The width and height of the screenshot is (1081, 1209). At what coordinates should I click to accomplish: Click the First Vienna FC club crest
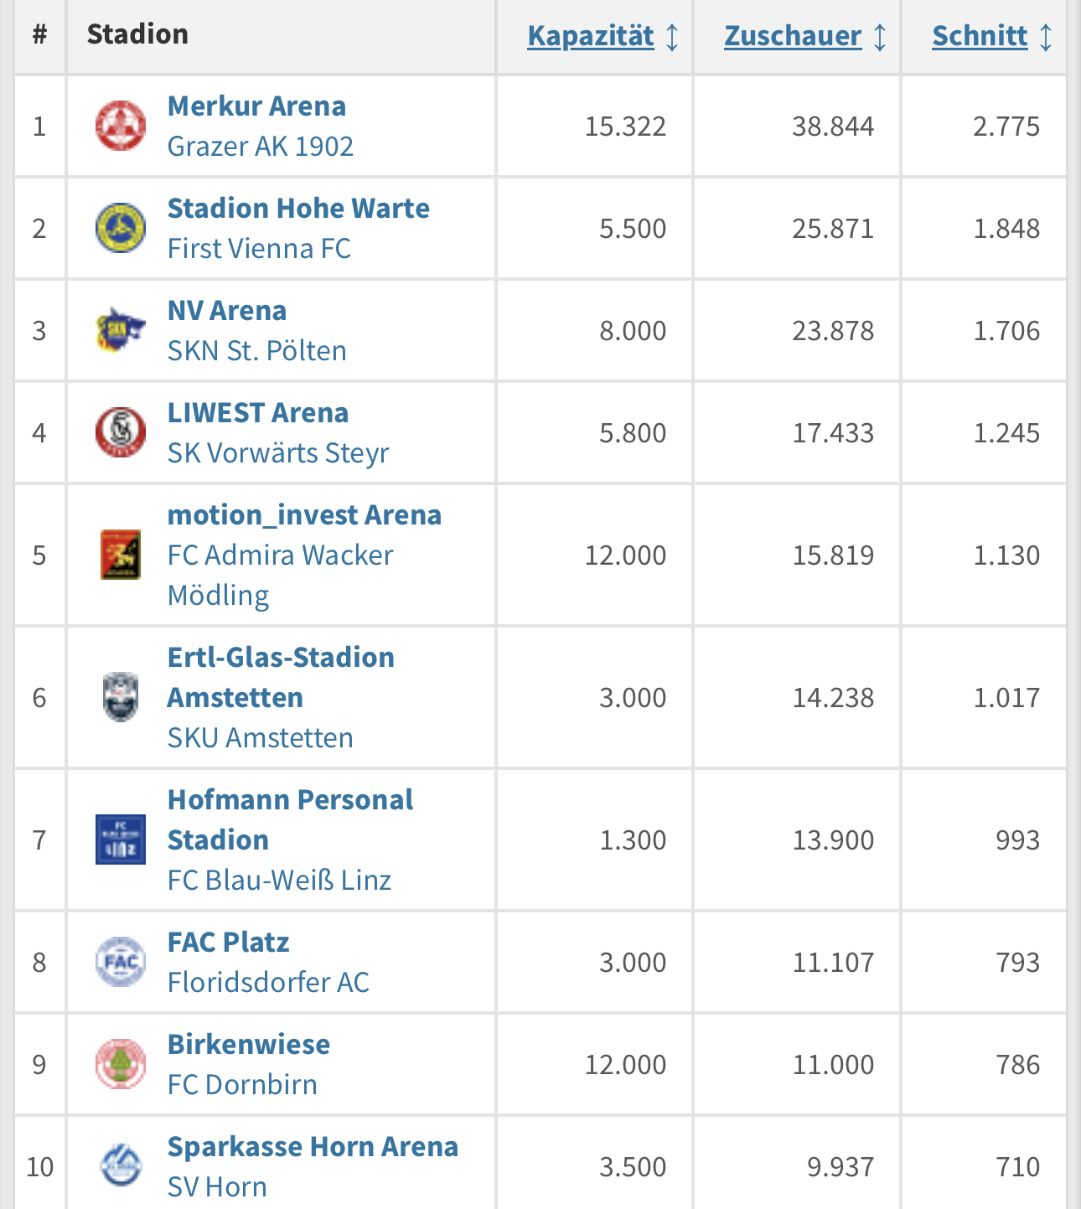[121, 228]
